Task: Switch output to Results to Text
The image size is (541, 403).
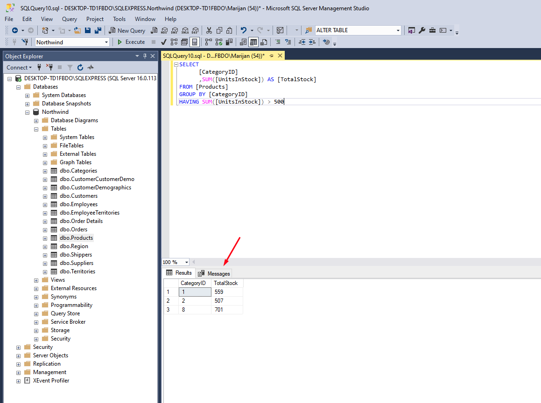Action: 243,42
